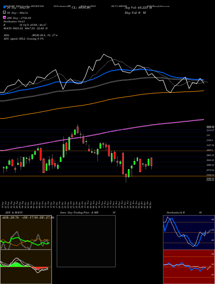Viewport: 215px width, 284px height.
Task: Click the 3009.35 price axis label
Action: tap(210, 165)
